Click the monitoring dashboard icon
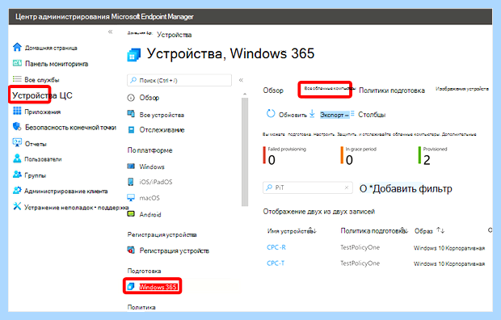 [17, 63]
